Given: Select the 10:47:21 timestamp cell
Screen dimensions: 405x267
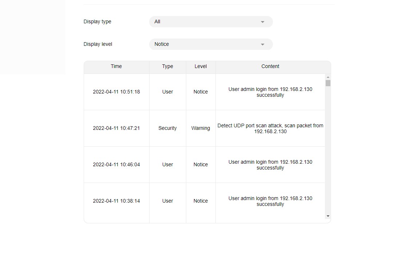Looking at the screenshot, I should click(x=116, y=128).
